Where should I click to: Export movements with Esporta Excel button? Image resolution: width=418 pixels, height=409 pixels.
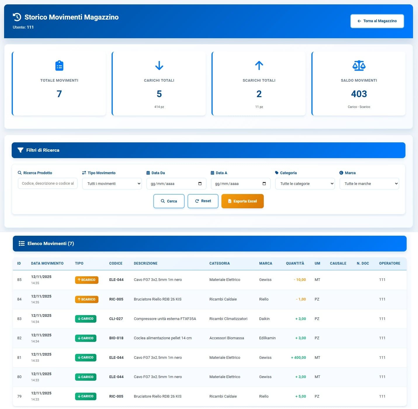pyautogui.click(x=242, y=201)
